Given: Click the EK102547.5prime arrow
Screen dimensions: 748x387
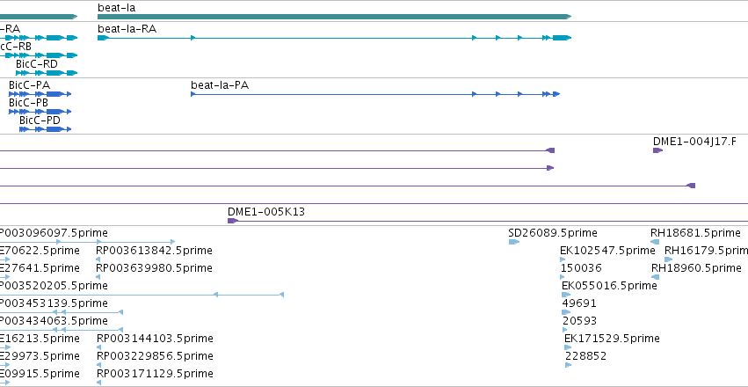Looking at the screenshot, I should (563, 259).
